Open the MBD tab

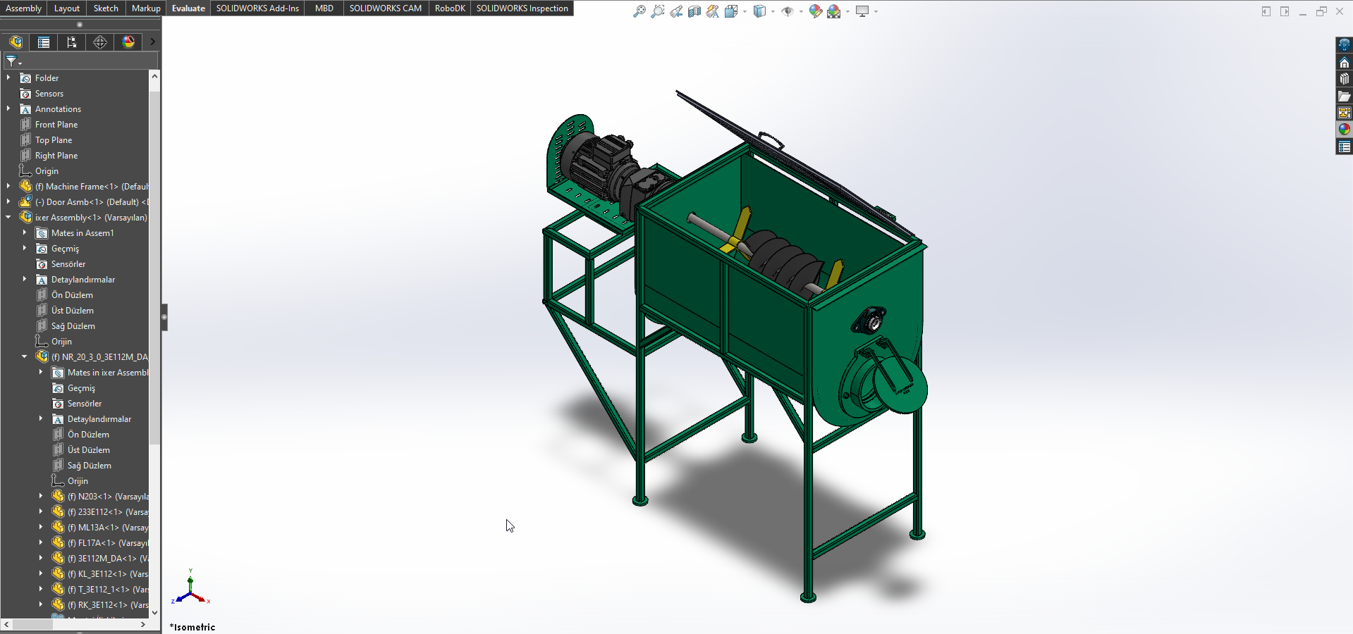(324, 8)
